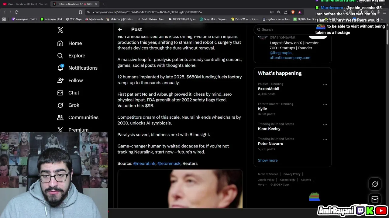Open @ibcgroupio profile link
389x218 pixels.
pos(281,53)
